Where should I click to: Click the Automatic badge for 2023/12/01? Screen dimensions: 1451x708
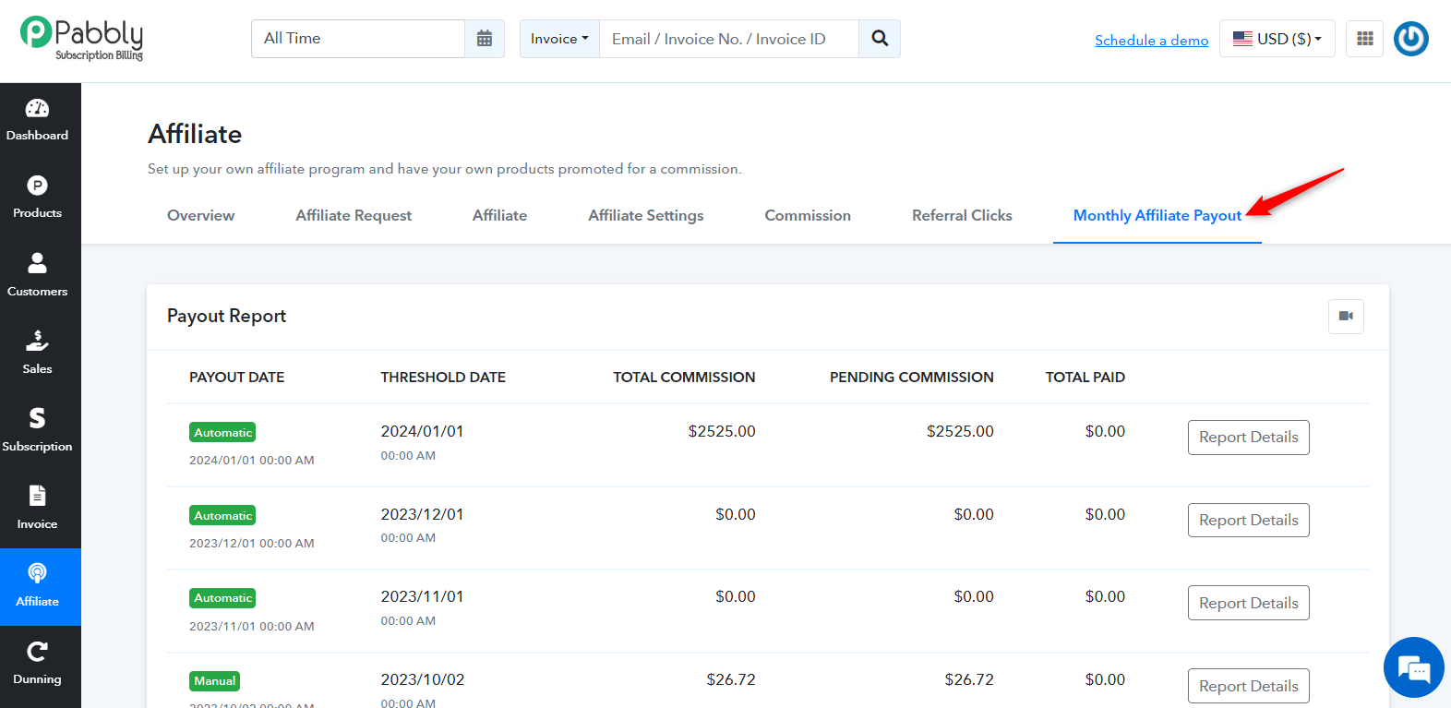pos(222,515)
